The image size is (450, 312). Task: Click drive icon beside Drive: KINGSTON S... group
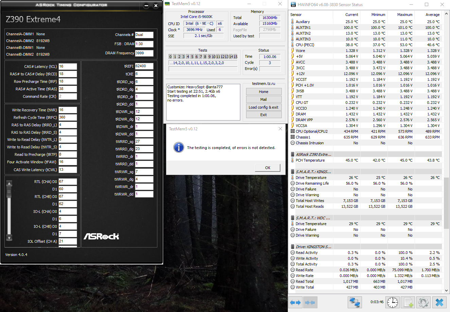click(x=293, y=247)
